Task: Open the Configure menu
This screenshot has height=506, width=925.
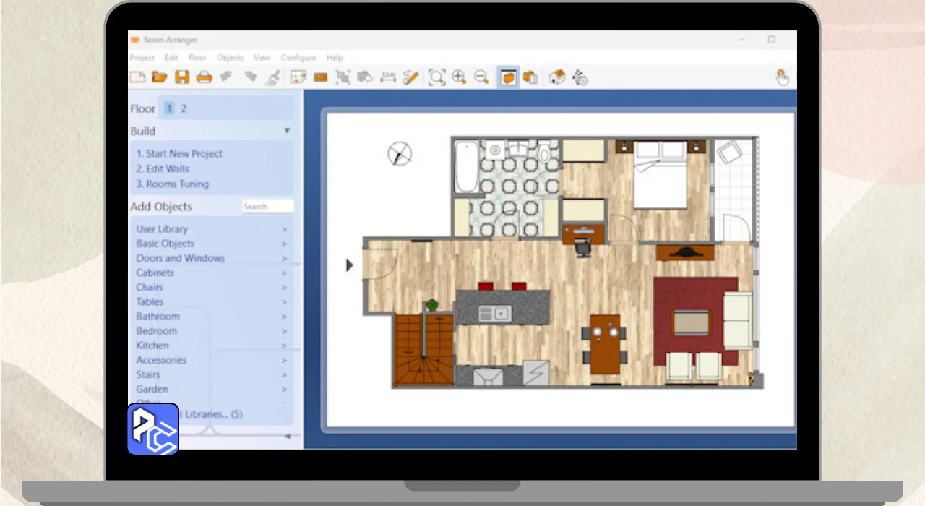Action: pyautogui.click(x=298, y=58)
